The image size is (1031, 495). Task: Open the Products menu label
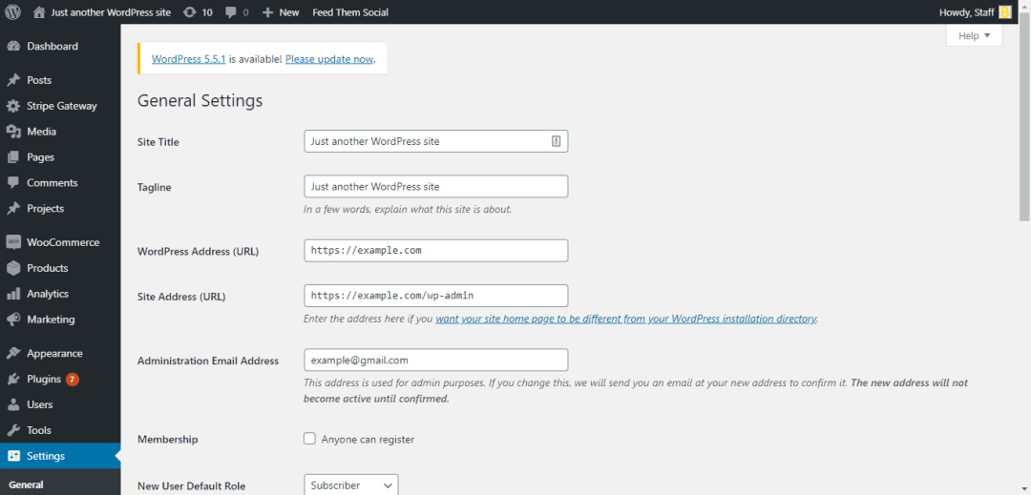[48, 268]
